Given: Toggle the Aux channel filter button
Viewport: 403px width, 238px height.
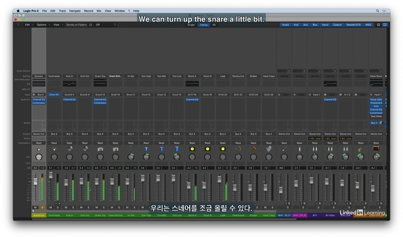Looking at the screenshot, I should [305, 25].
